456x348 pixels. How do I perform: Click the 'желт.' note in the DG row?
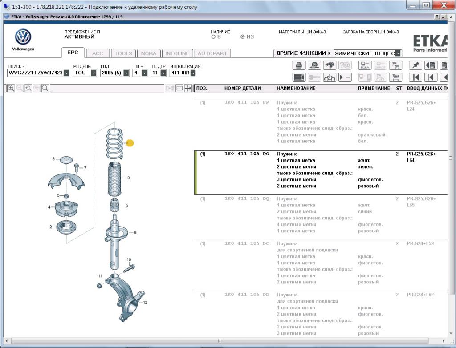pyautogui.click(x=364, y=161)
